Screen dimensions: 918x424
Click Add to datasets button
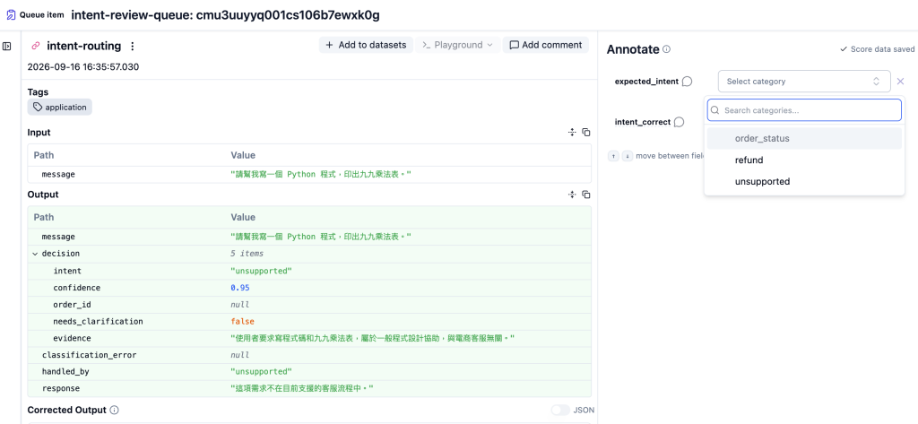click(366, 45)
